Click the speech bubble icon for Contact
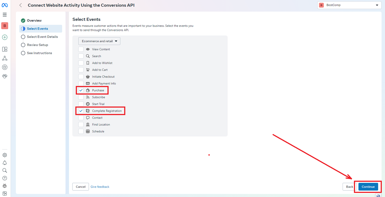385x197 pixels. click(x=88, y=118)
